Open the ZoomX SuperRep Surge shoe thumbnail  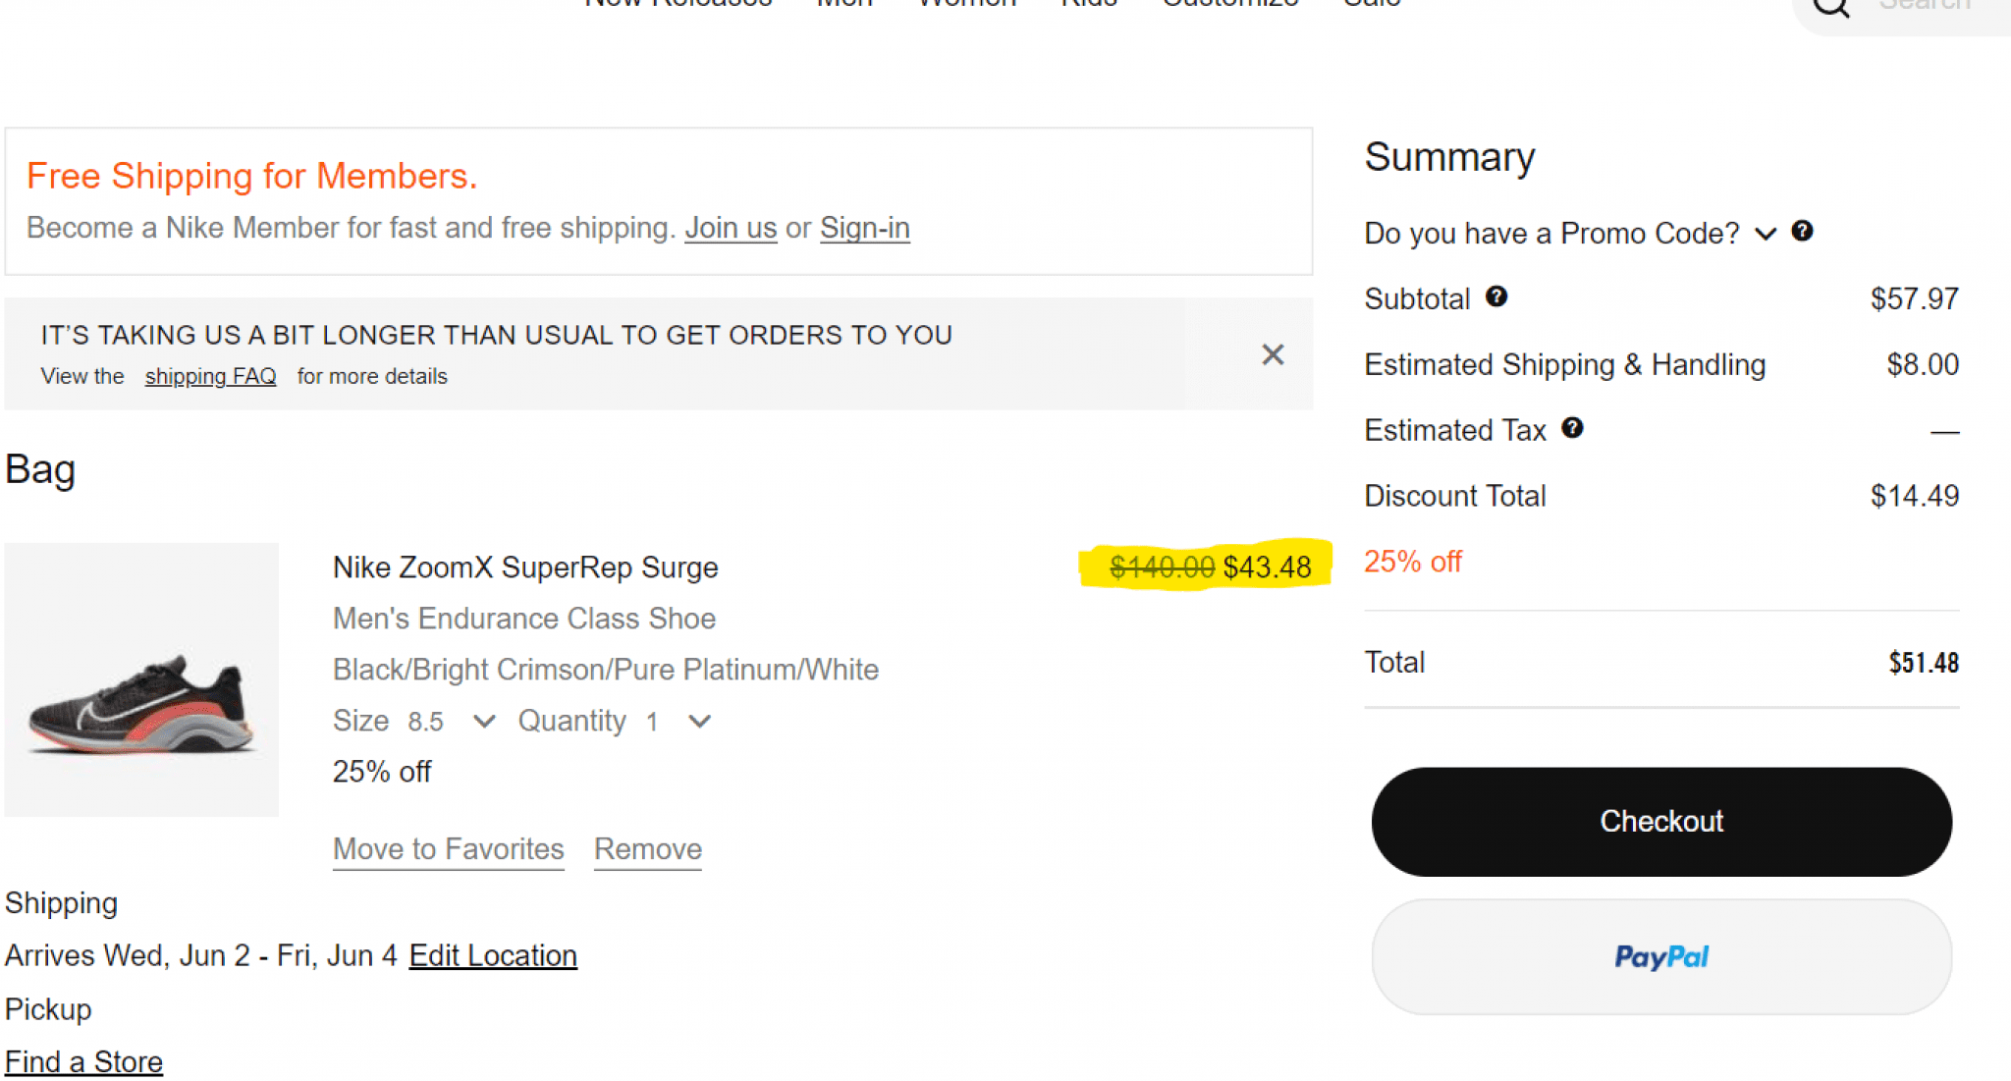coord(141,679)
